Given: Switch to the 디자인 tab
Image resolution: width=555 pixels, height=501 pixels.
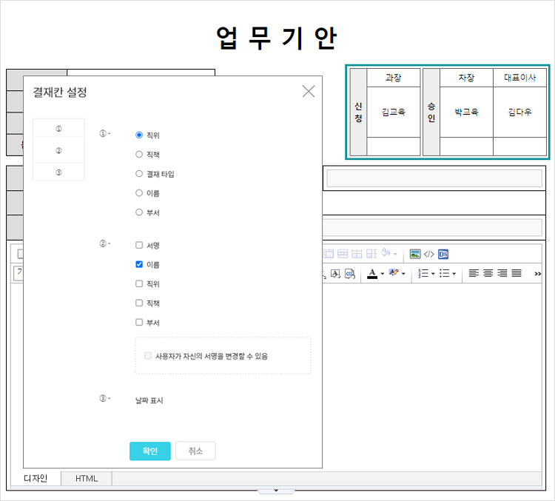Looking at the screenshot, I should pos(36,479).
